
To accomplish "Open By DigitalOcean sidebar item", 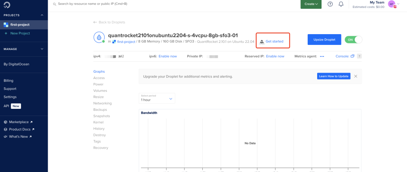I will [16, 64].
